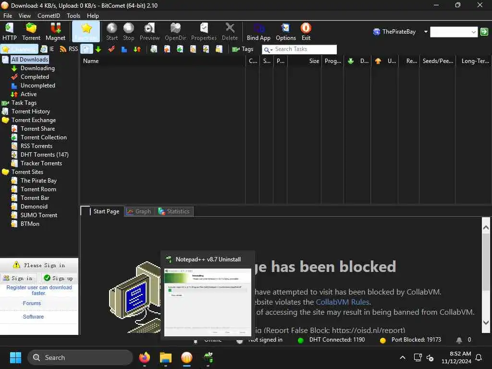Select the Start Page tab
492x369 pixels.
click(x=102, y=211)
